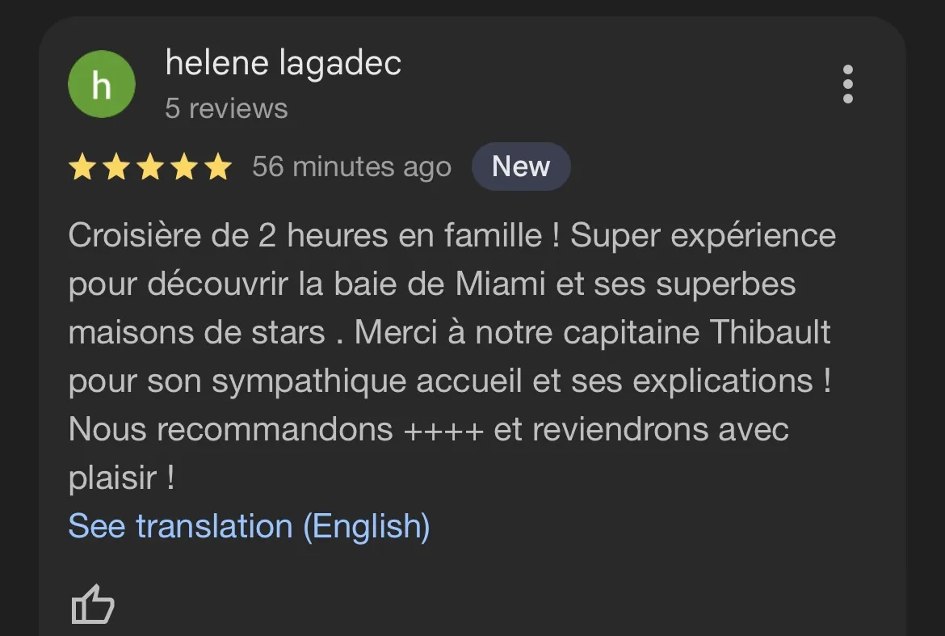Click the first yellow rating star
This screenshot has height=636, width=945.
click(82, 167)
